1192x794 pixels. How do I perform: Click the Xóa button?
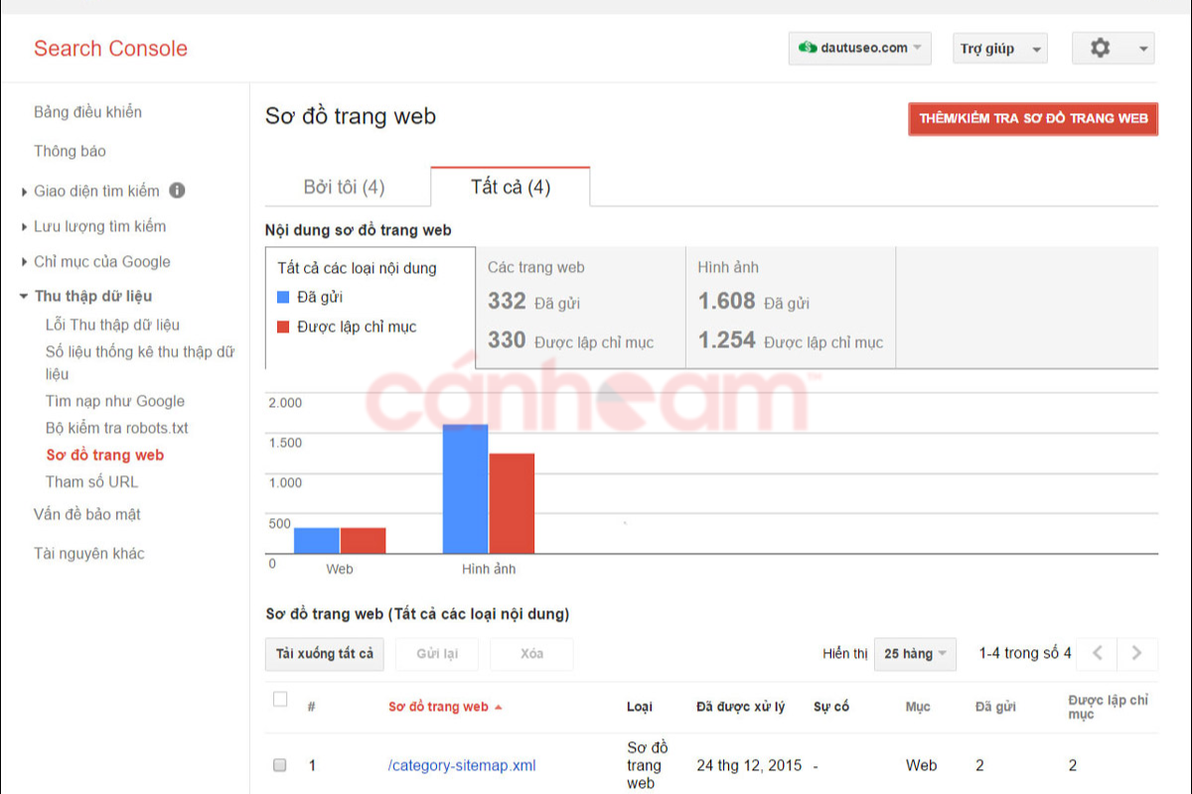pos(531,654)
